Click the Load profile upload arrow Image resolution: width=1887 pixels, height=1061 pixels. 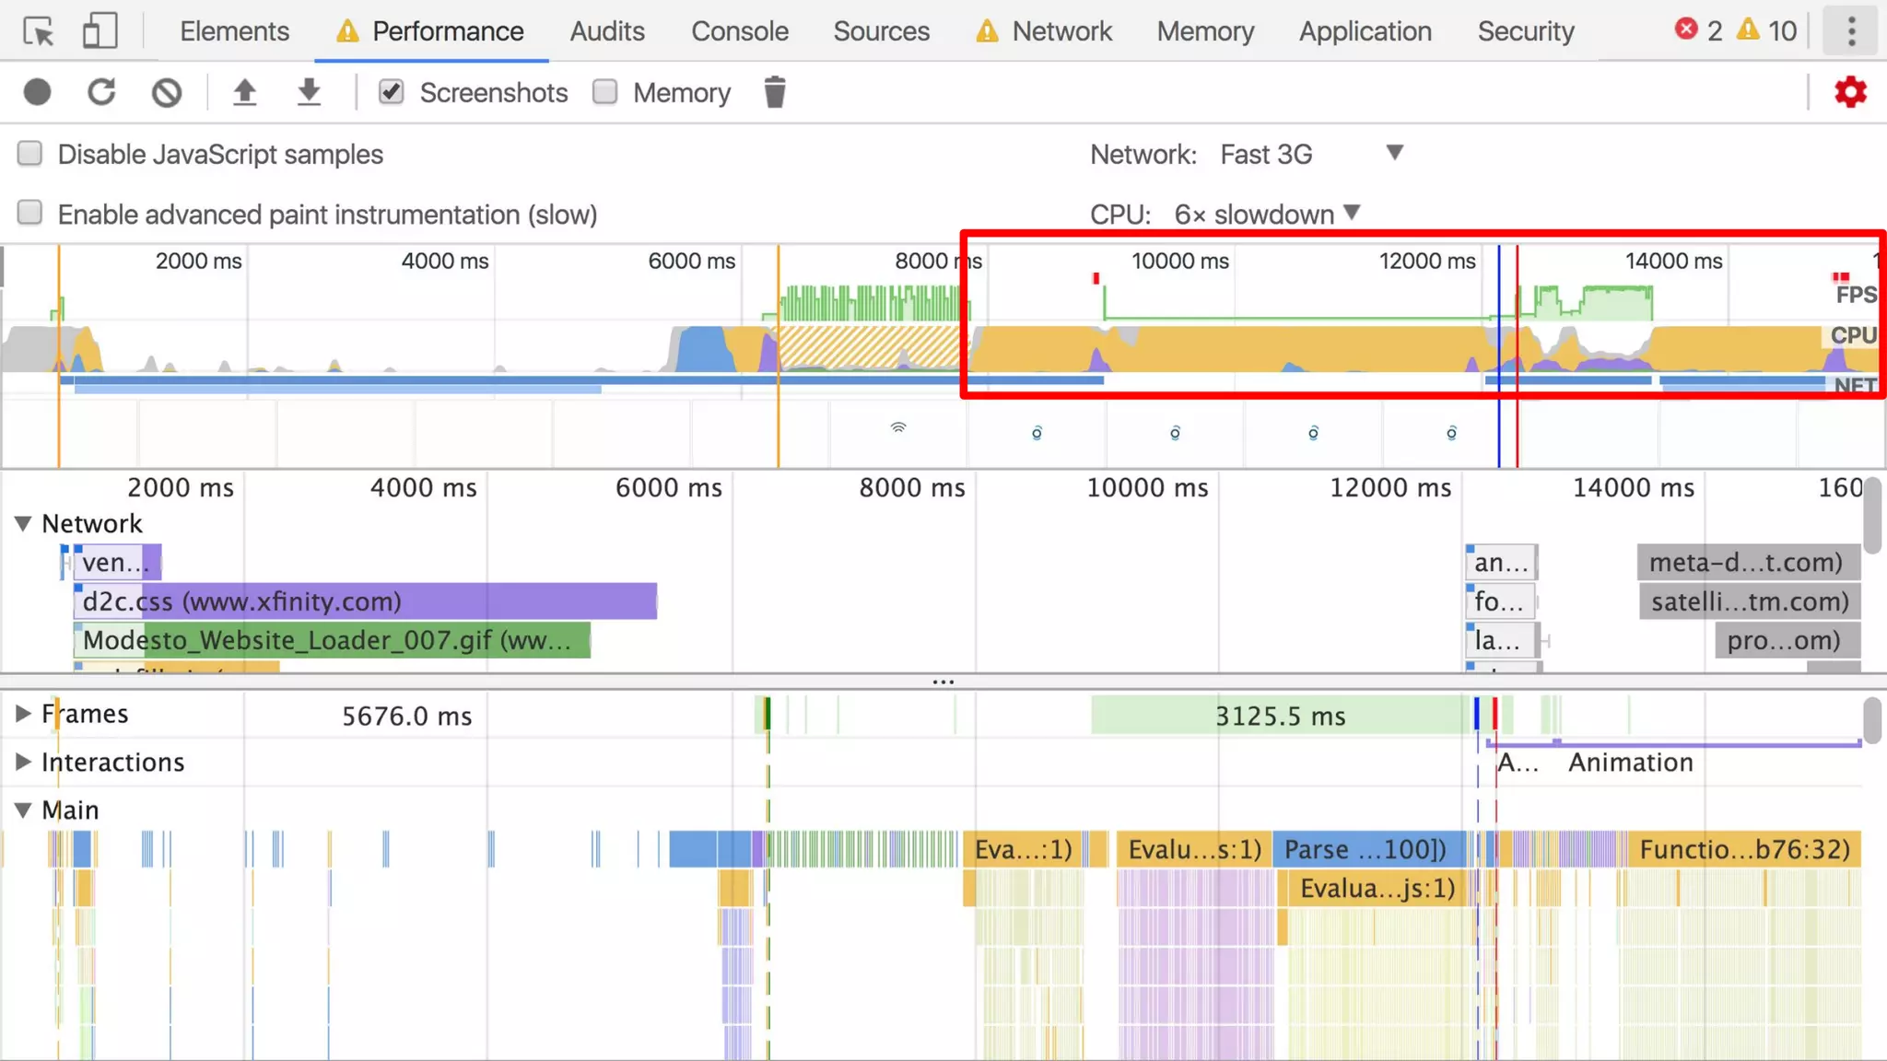pyautogui.click(x=244, y=92)
